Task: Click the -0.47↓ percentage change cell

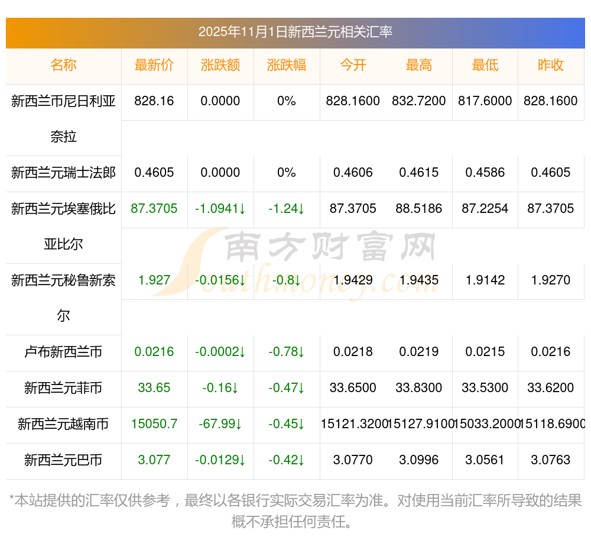Action: tap(287, 388)
